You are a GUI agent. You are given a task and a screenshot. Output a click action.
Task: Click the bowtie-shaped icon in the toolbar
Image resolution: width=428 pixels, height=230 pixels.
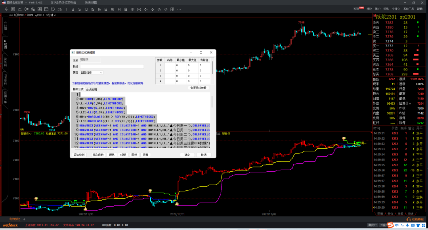139,9
